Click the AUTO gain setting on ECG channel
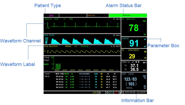The image size is (185, 105). coord(56,19)
